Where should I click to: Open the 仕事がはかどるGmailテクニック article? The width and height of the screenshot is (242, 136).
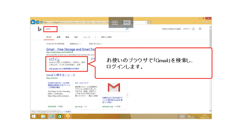113,100
